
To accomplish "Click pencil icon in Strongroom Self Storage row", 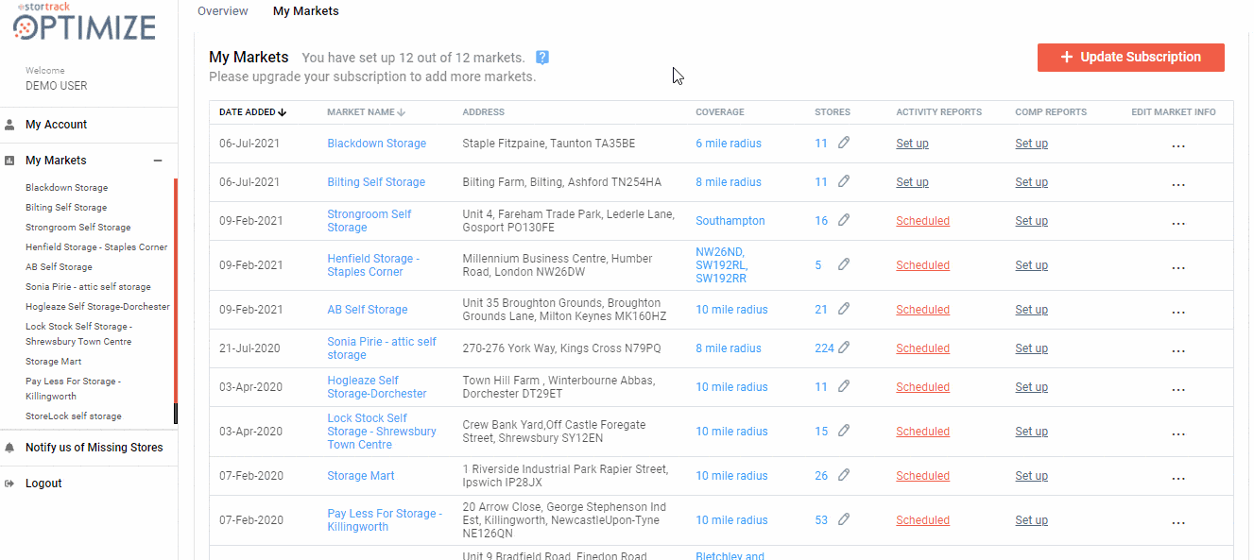I will [844, 220].
